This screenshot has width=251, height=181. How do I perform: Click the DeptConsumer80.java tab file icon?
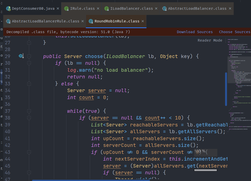tap(9, 8)
